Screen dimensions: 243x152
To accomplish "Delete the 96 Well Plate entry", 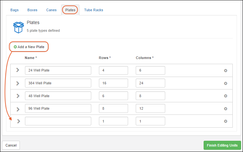I will (x=225, y=109).
